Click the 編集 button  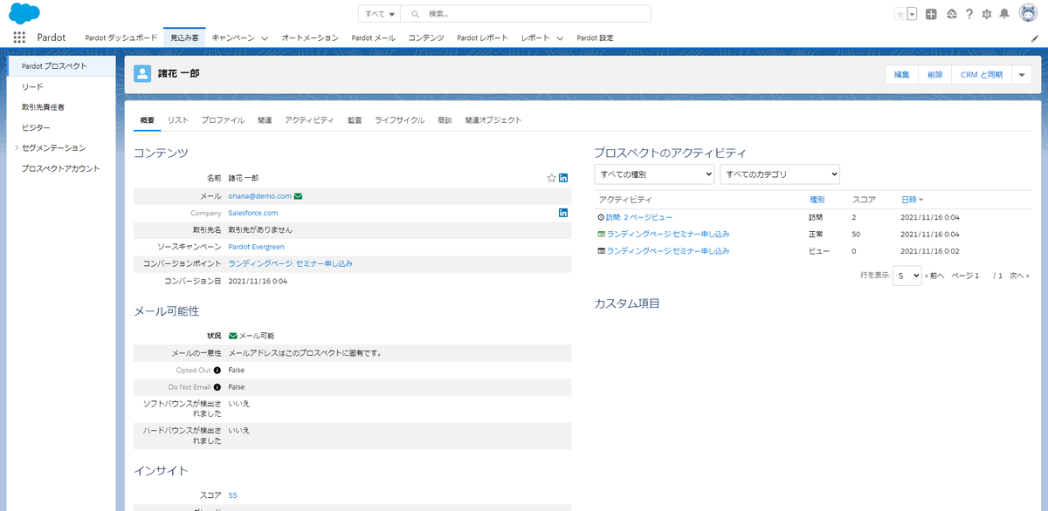pos(902,75)
